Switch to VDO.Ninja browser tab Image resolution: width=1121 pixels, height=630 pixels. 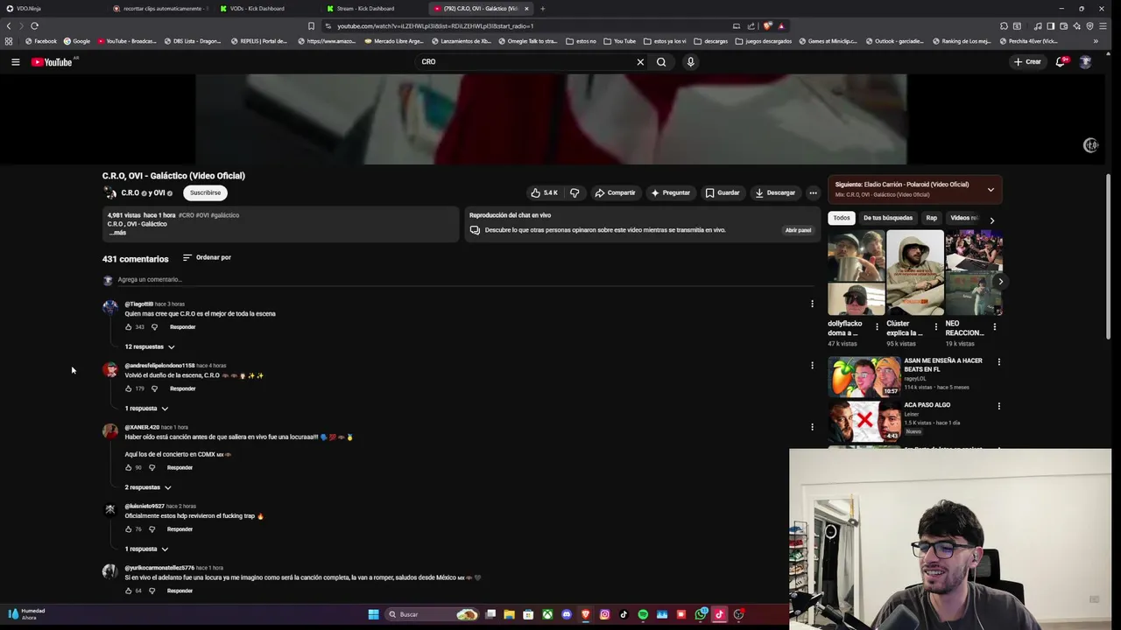pos(53,9)
